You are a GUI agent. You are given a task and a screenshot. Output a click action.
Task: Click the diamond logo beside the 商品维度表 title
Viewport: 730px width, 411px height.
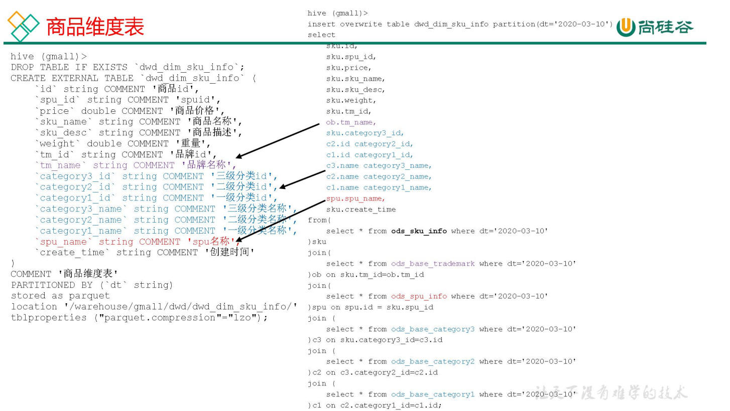23,27
